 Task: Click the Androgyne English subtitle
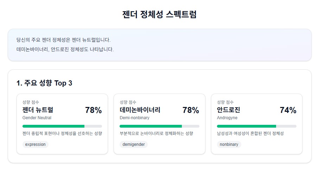coord(227,118)
